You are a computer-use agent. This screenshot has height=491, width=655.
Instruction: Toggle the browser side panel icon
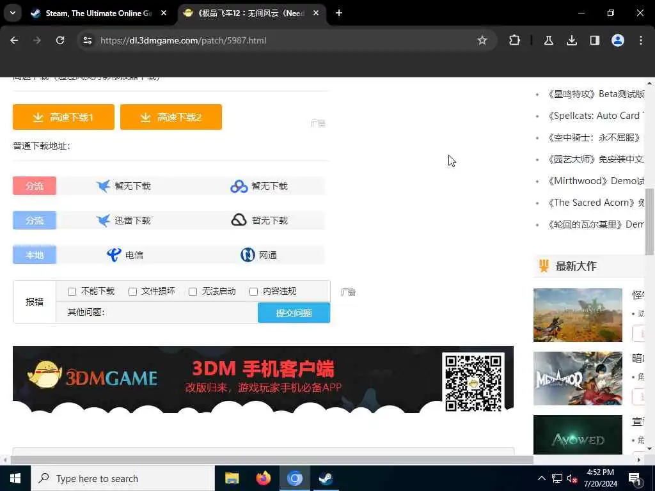click(594, 40)
